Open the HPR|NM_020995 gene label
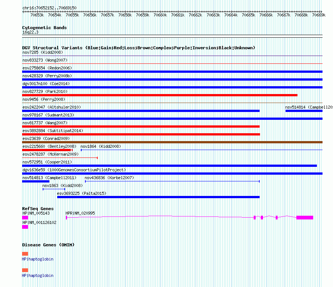This screenshot has height=287, width=333. click(80, 213)
